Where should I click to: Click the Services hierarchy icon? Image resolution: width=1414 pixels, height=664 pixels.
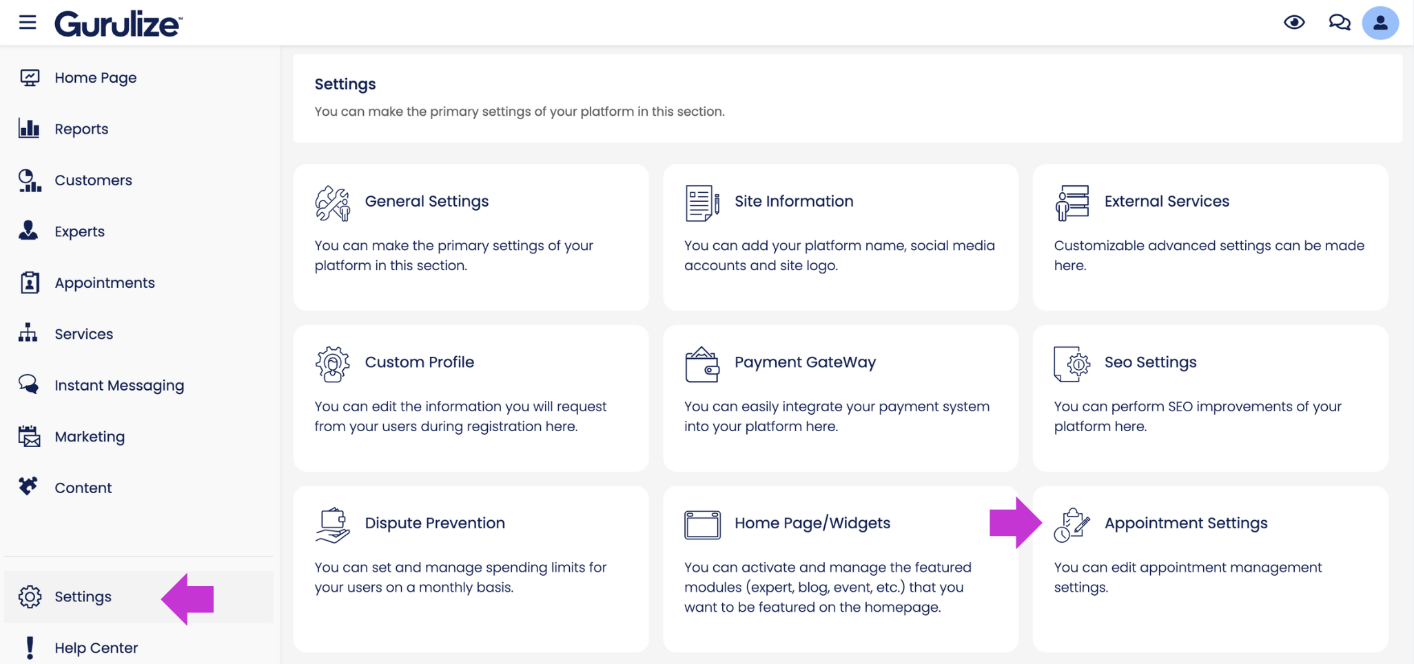click(28, 333)
